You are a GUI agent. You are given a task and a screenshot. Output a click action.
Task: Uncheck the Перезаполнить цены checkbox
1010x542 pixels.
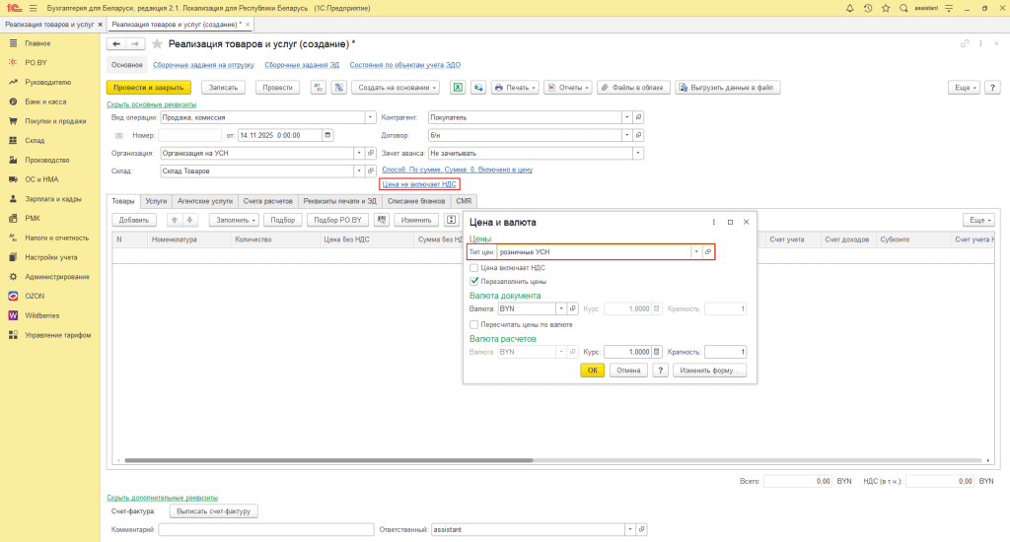475,281
